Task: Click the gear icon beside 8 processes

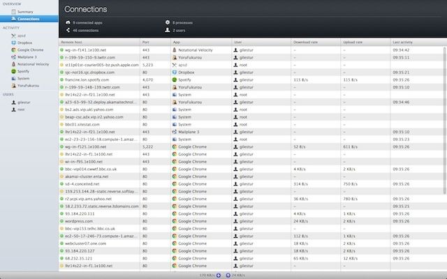Action: point(168,22)
